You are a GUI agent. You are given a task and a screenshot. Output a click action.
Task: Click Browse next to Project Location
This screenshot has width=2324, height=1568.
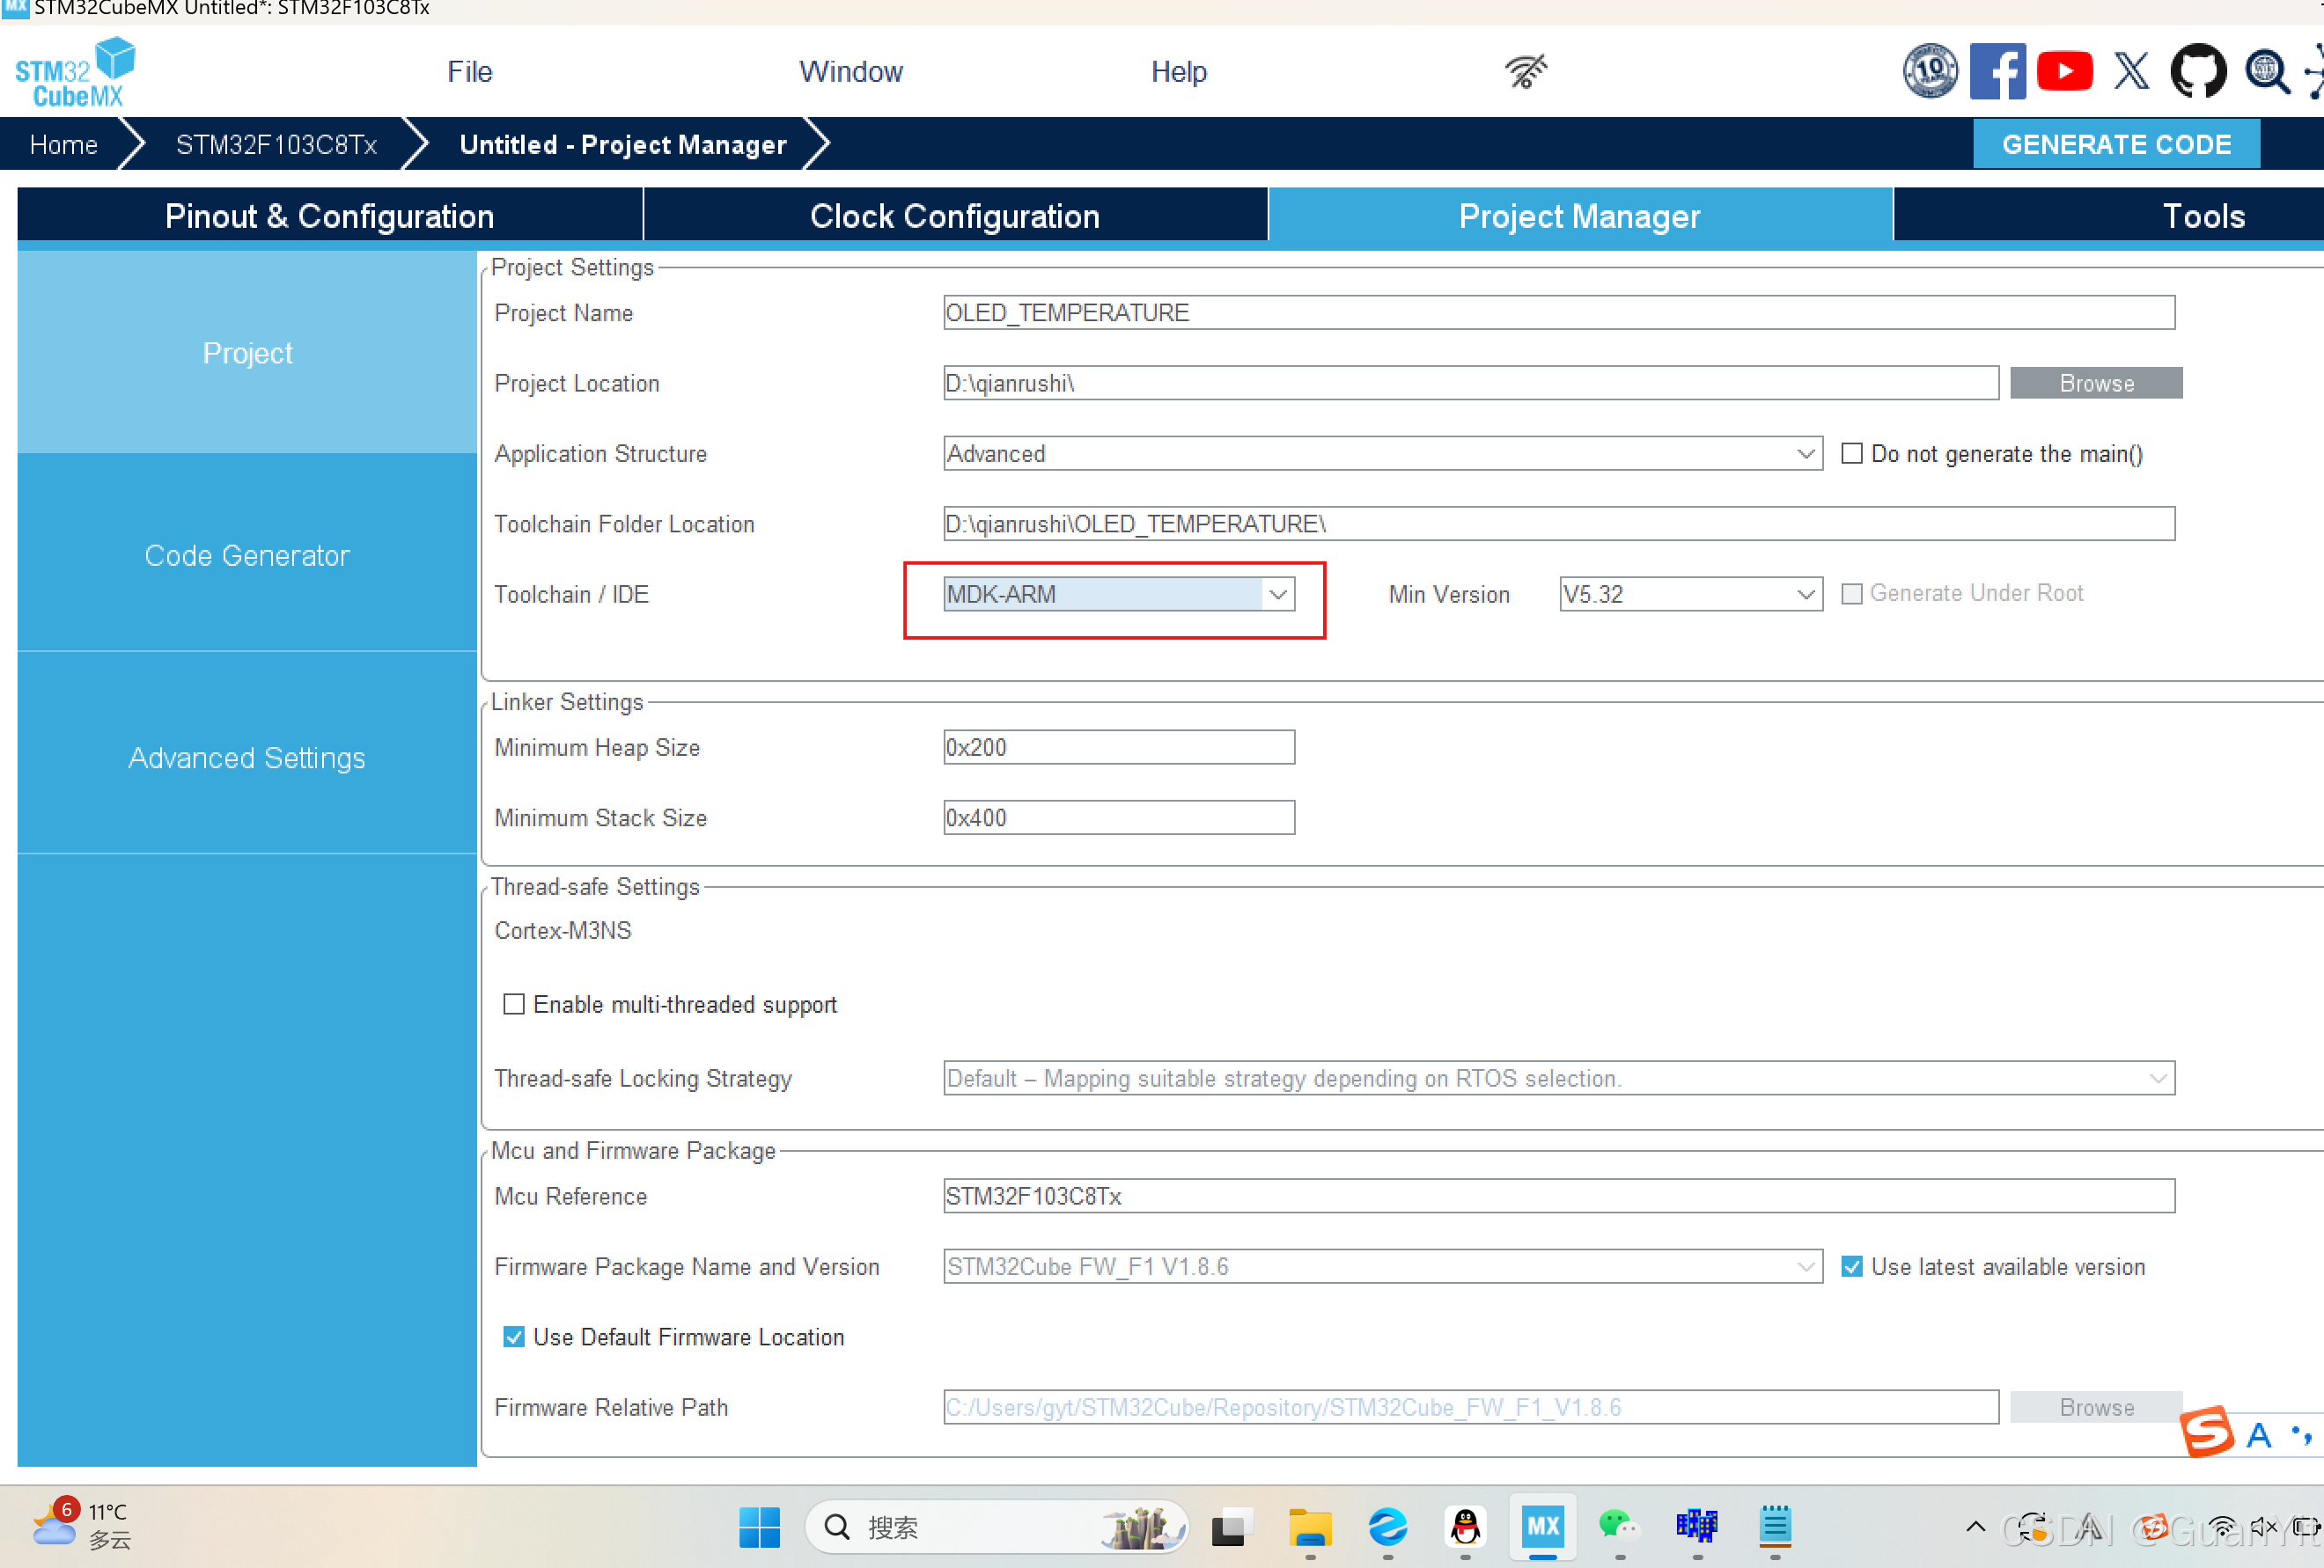pos(2096,383)
